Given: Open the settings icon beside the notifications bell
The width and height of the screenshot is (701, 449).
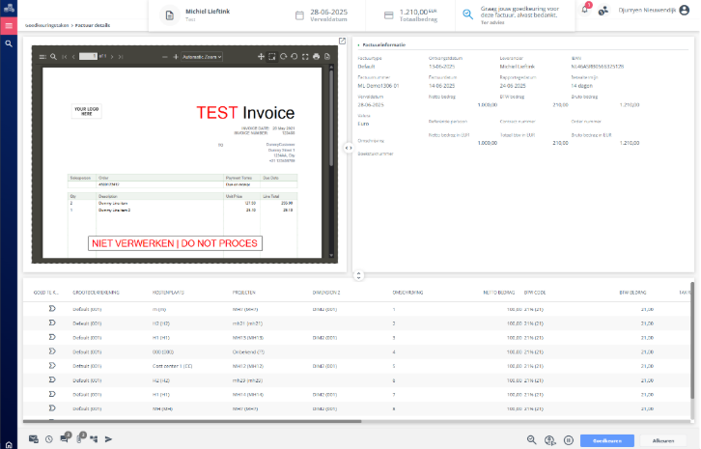Looking at the screenshot, I should tap(603, 11).
